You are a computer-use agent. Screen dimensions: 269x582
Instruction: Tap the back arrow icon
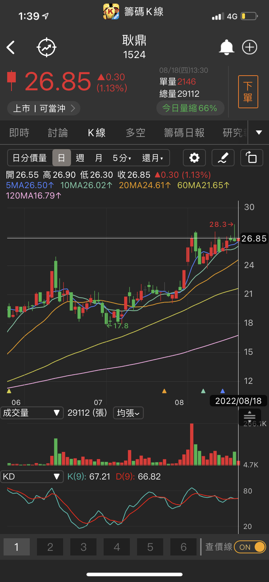11,47
